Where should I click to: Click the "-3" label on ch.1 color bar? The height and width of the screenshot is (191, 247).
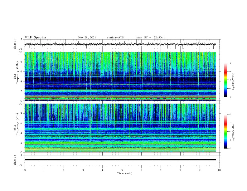click(x=230, y=63)
